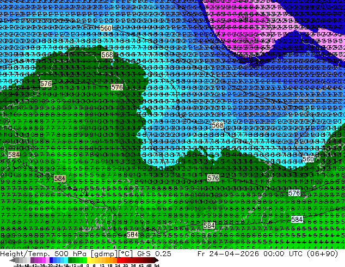The image size is (345, 267).
Task: Click the '560' contour label near the right coast
Action: [x=308, y=159]
